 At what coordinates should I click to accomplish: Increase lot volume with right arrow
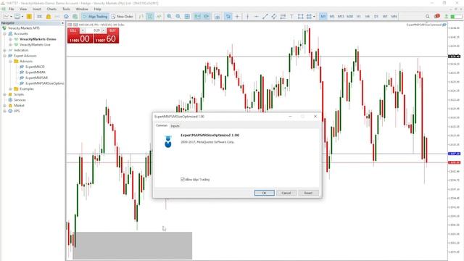coord(103,30)
